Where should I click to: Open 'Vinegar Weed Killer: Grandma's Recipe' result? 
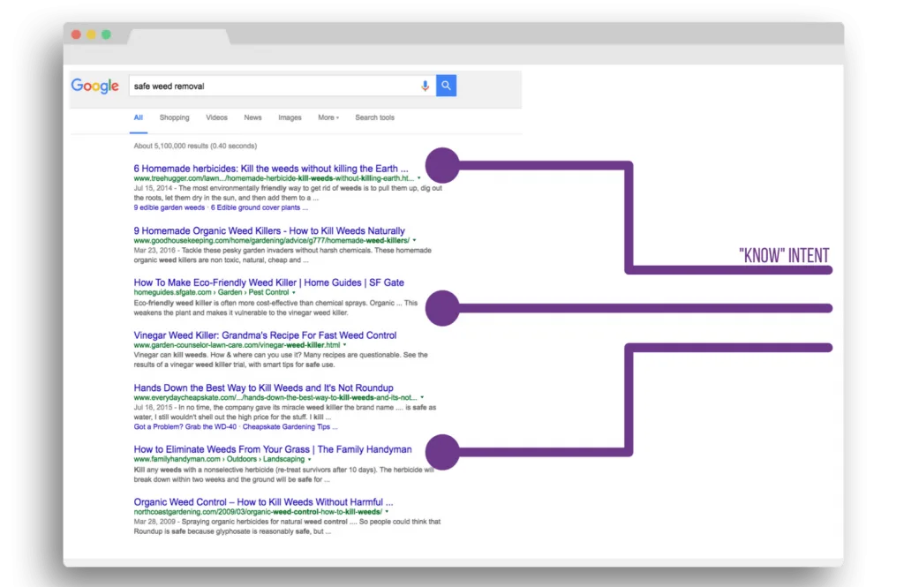[265, 335]
